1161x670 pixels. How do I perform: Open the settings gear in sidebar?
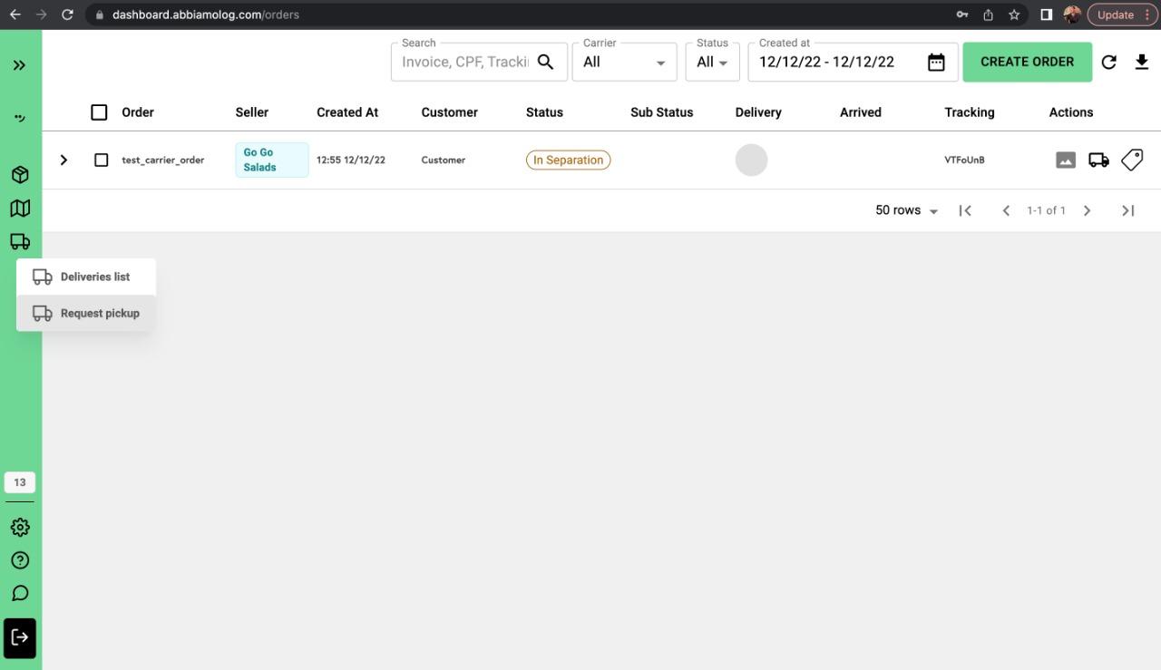point(20,527)
